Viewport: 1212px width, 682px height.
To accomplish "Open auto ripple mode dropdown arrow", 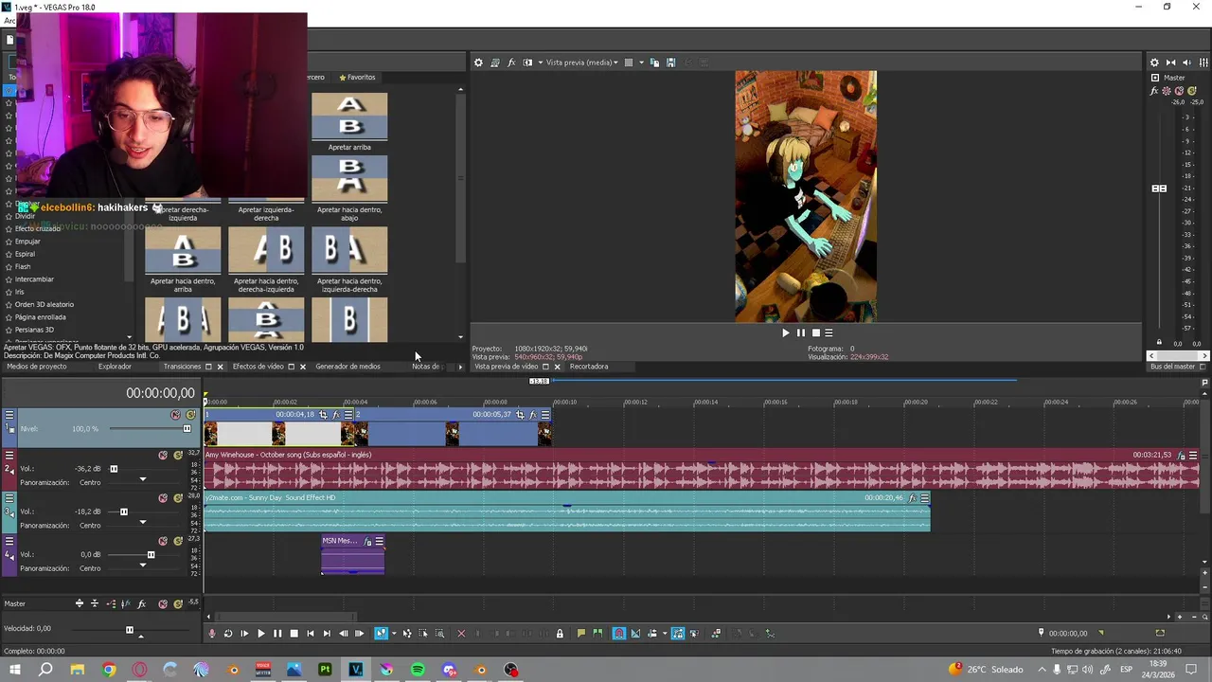I will coord(664,634).
